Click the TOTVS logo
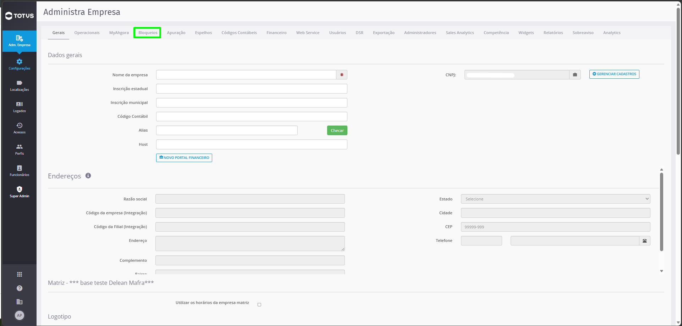The image size is (682, 326). click(20, 16)
